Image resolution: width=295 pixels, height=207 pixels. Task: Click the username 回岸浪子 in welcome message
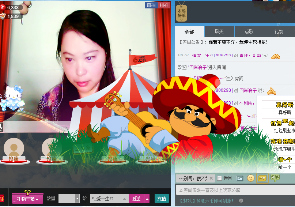coord(198,67)
